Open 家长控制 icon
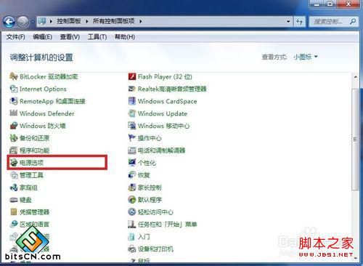This screenshot has width=363, height=266. (132, 188)
